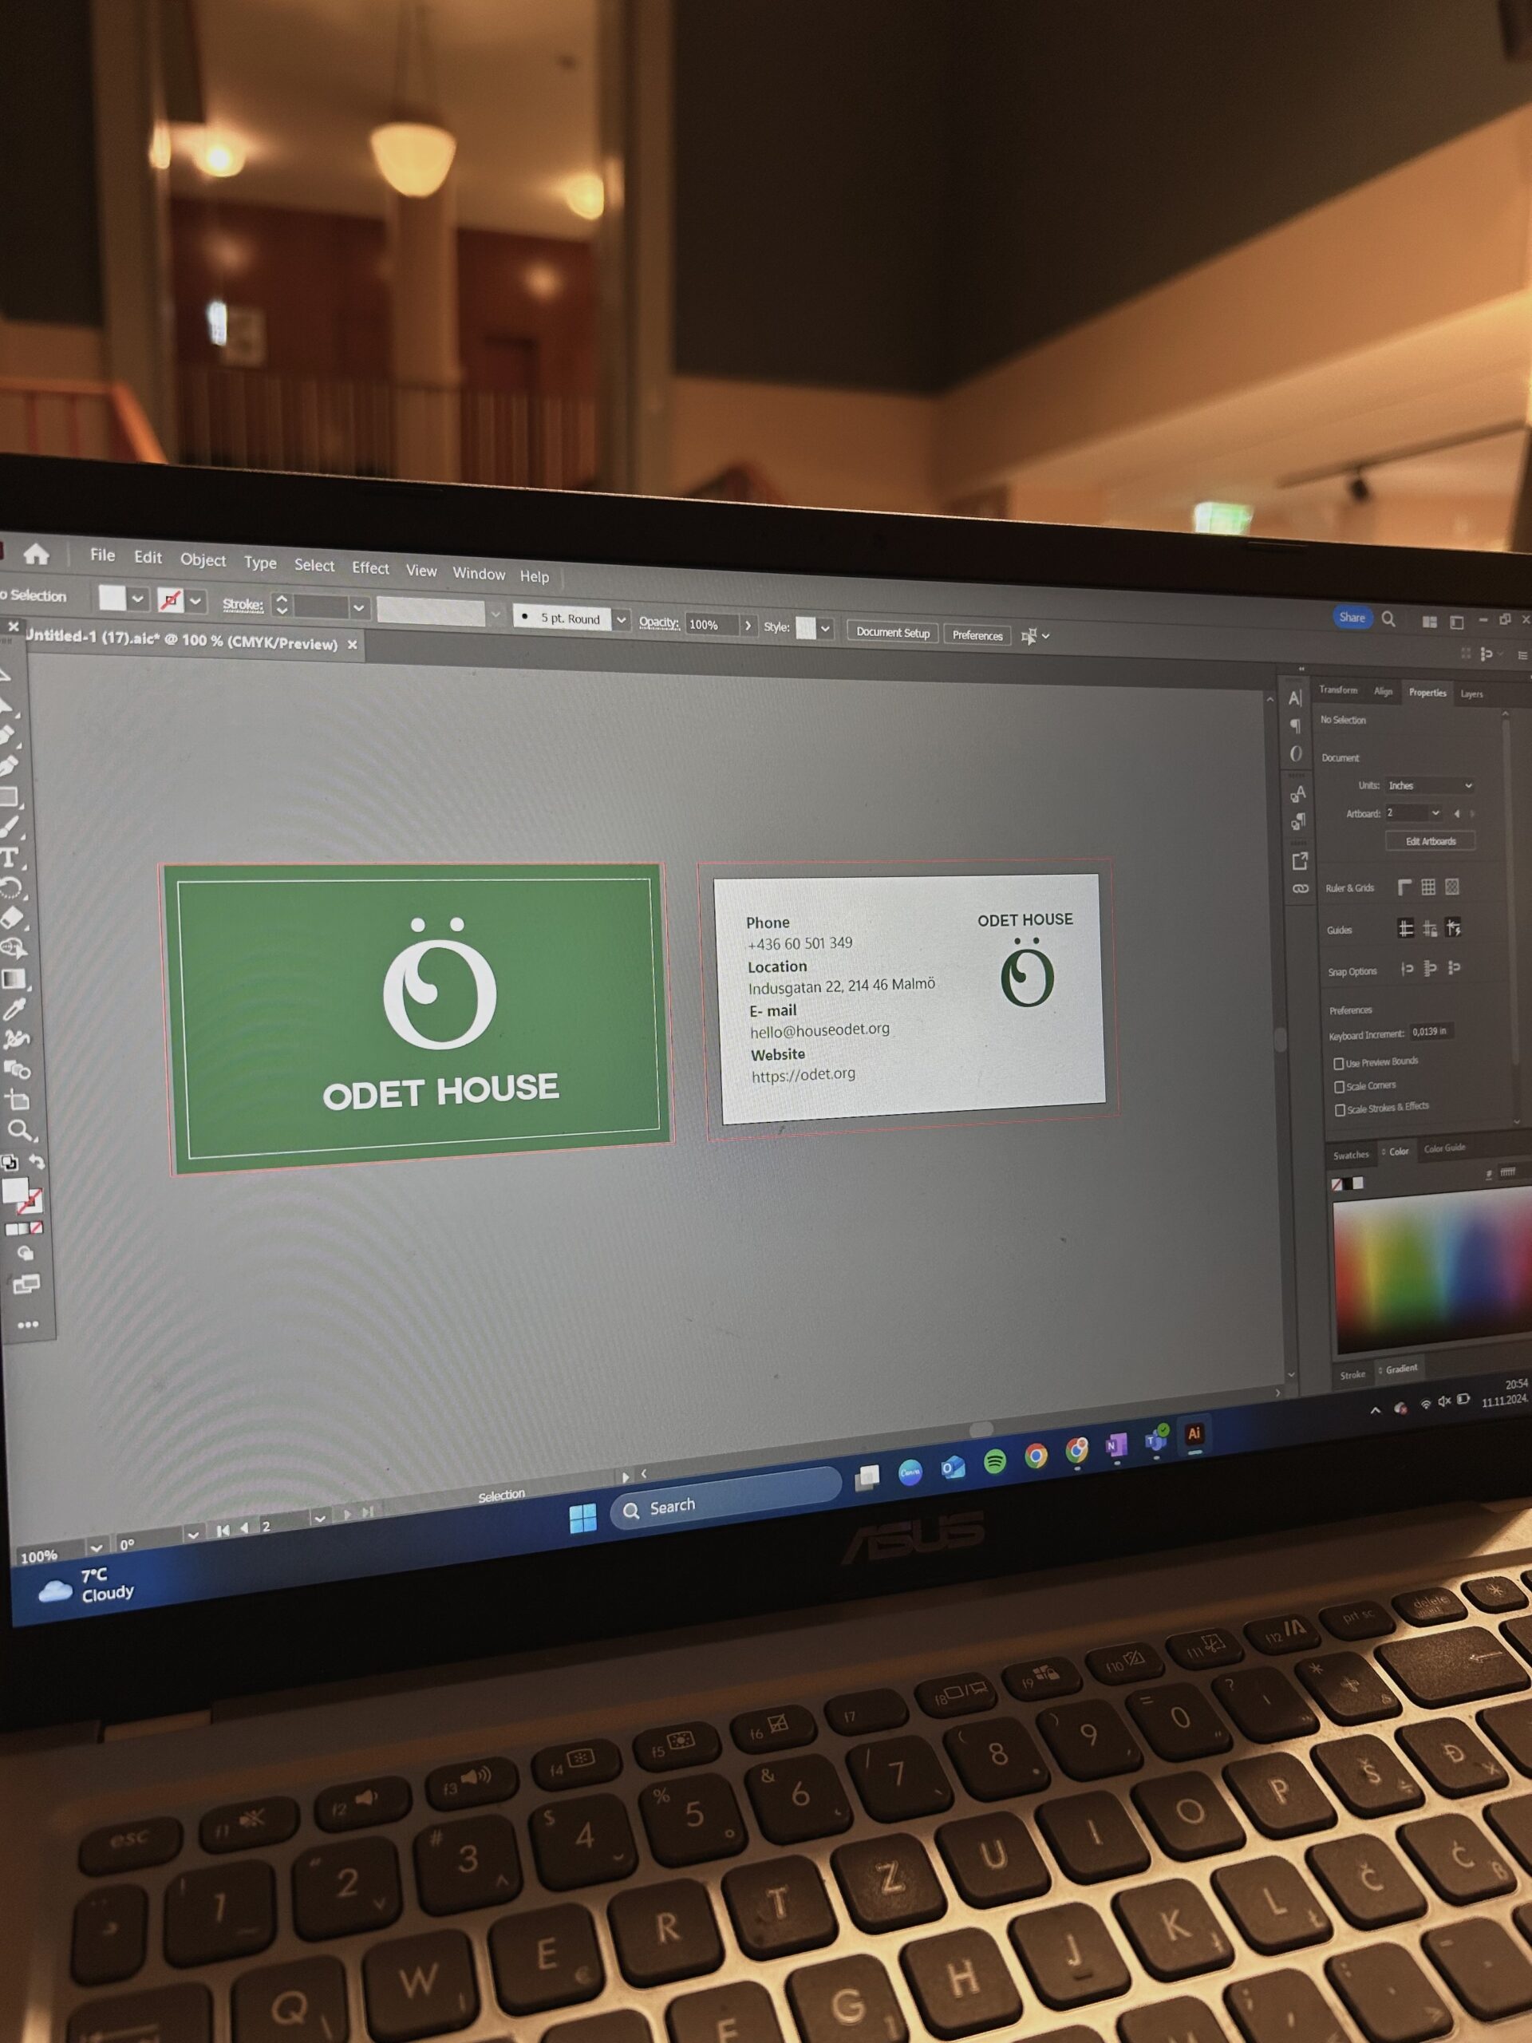Open the Window menu
Image resolution: width=1532 pixels, height=2043 pixels.
(x=478, y=574)
